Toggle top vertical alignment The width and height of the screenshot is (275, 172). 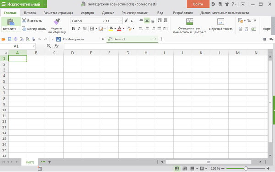pyautogui.click(x=141, y=21)
